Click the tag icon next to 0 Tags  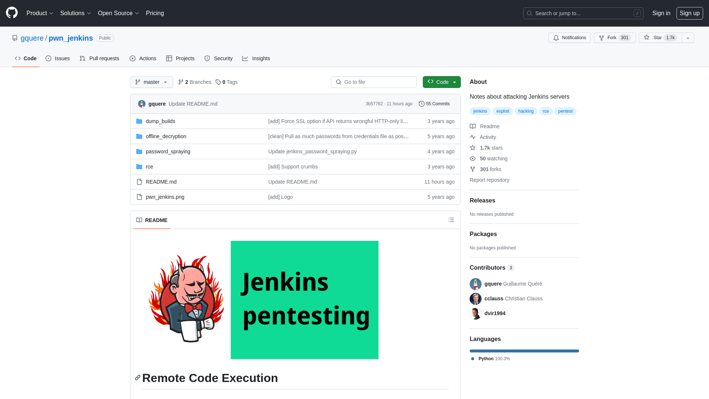218,82
